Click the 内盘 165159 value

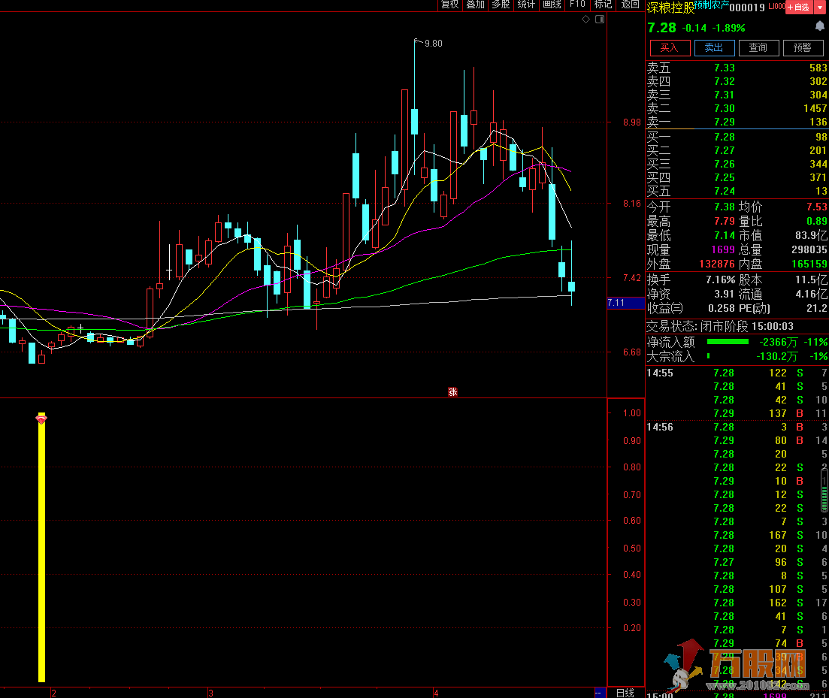click(809, 264)
